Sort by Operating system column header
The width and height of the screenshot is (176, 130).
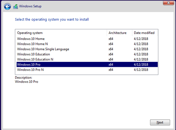(x=61, y=33)
